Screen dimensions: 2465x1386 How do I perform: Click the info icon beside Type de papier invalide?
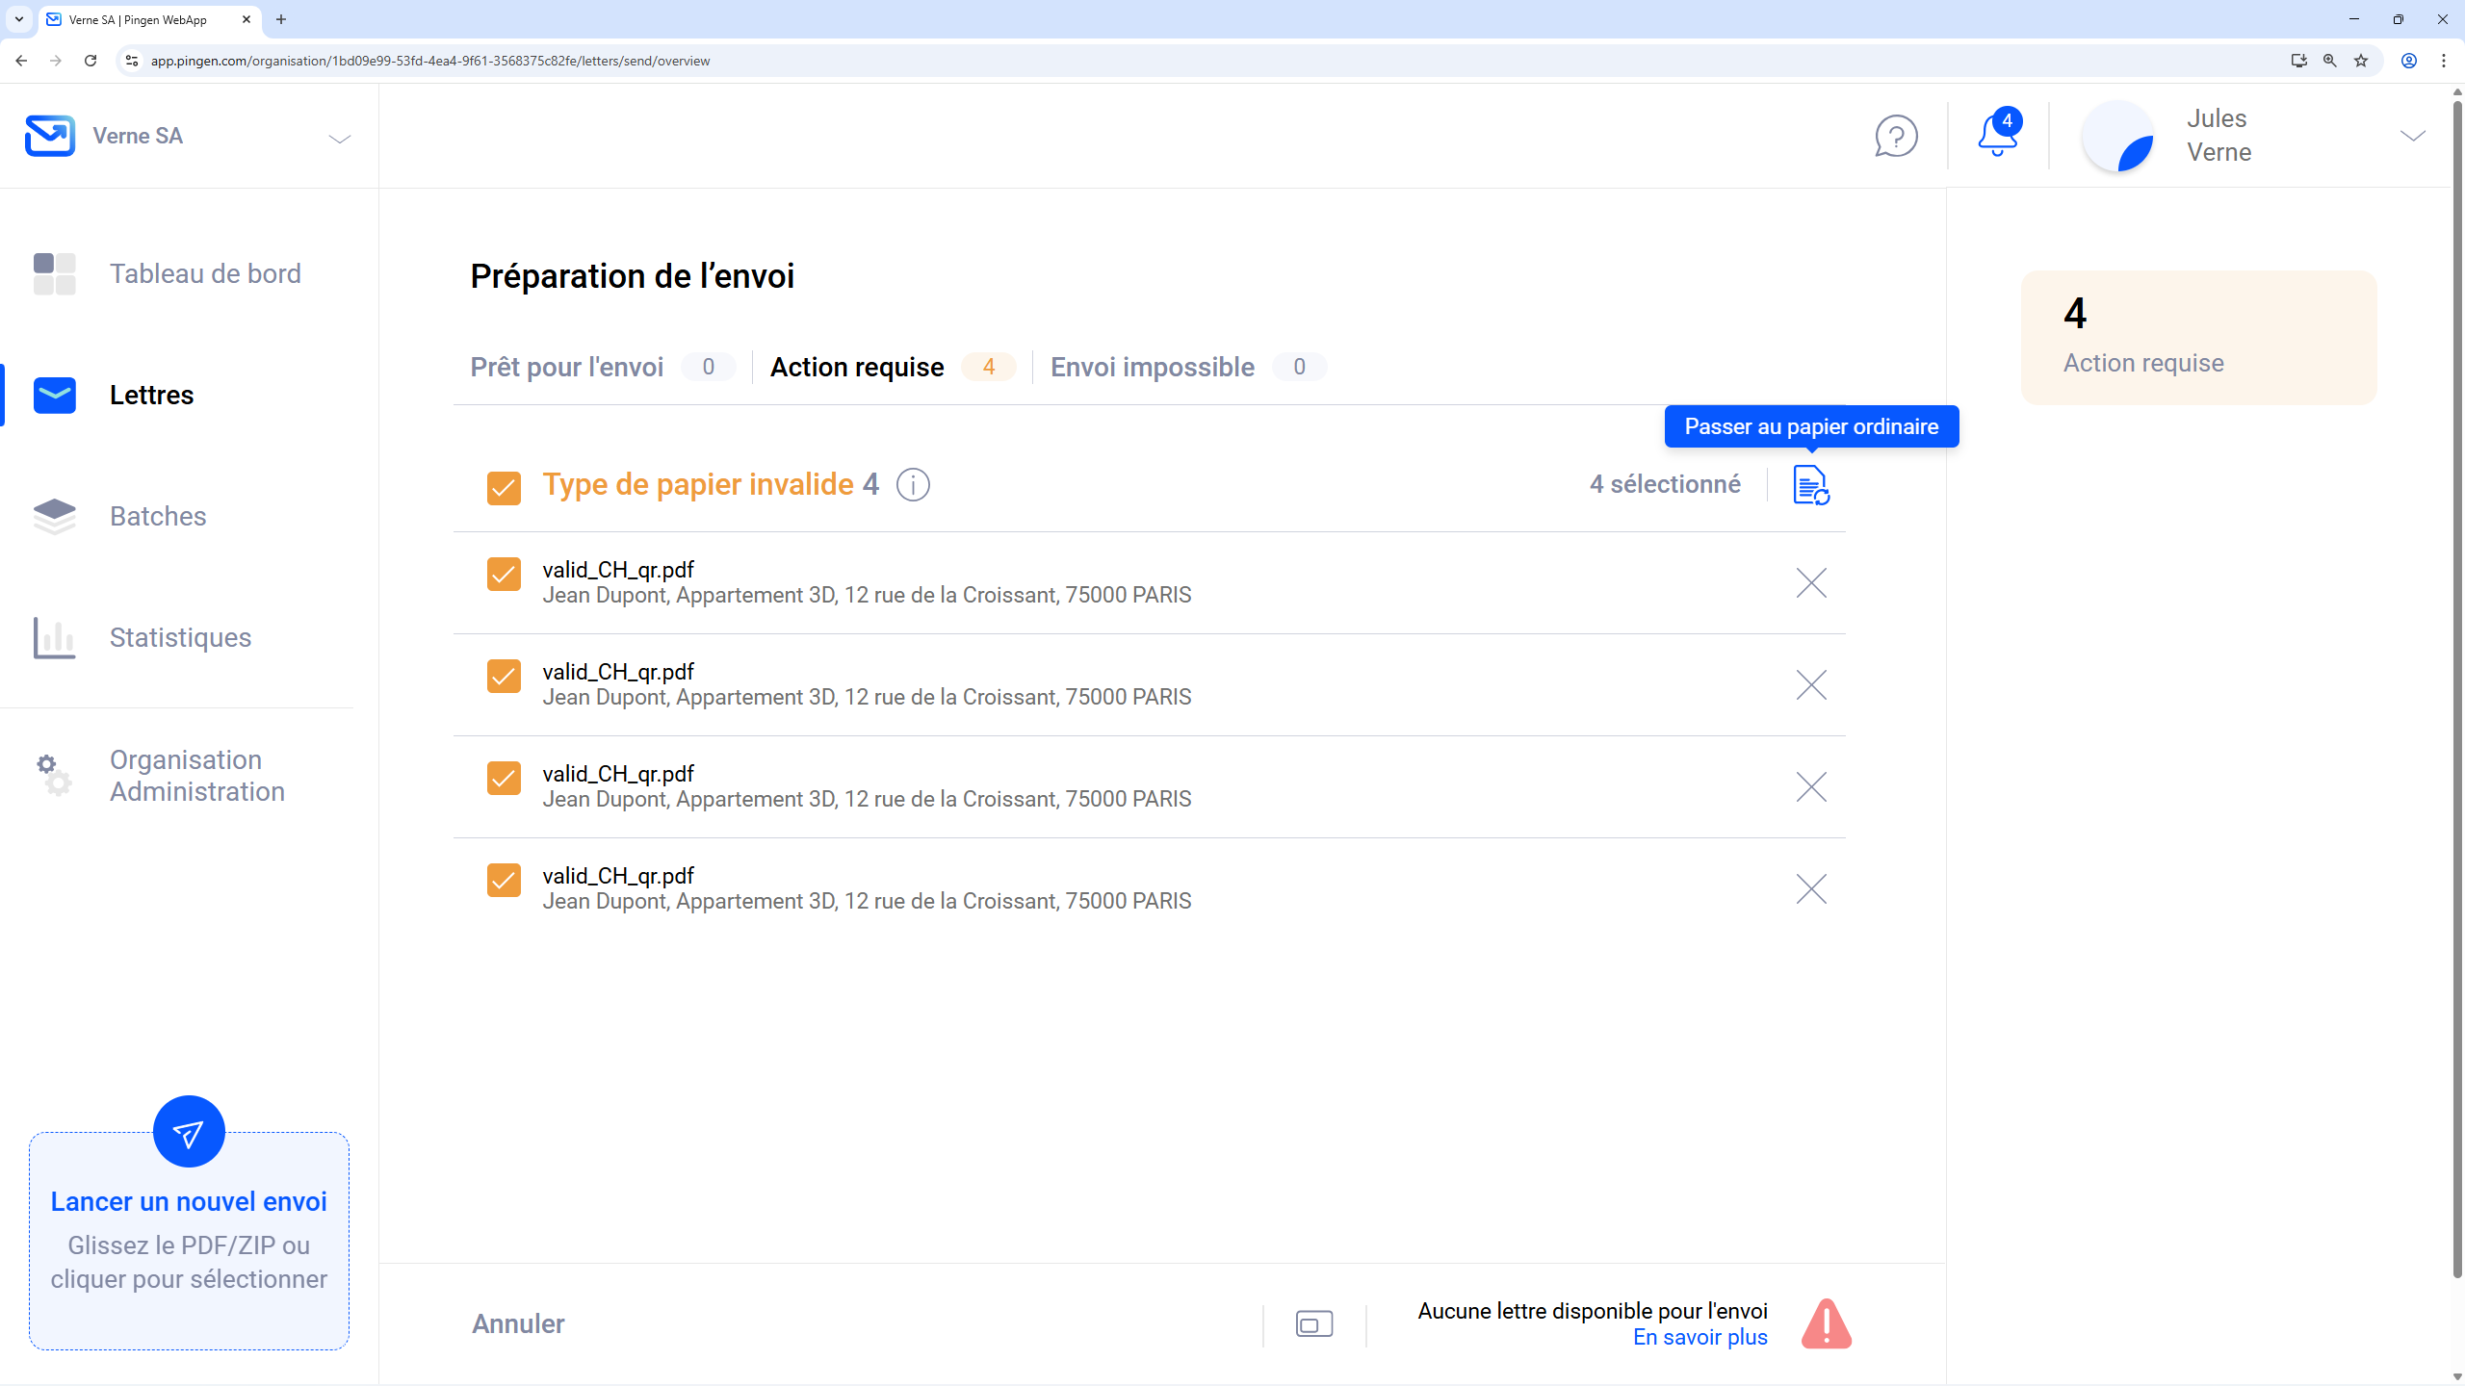coord(913,485)
